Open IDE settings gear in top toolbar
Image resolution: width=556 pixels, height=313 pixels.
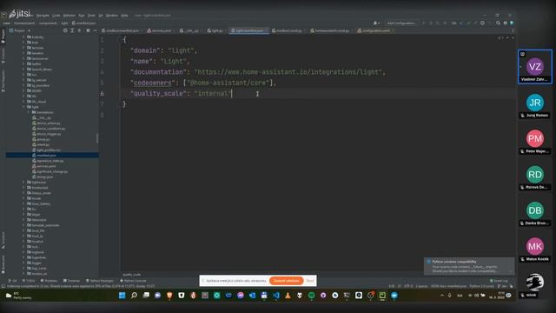[x=506, y=23]
